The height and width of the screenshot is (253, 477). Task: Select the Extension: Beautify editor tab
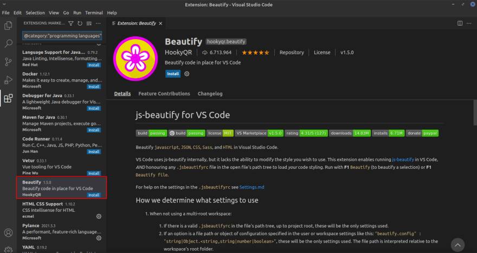tap(137, 23)
